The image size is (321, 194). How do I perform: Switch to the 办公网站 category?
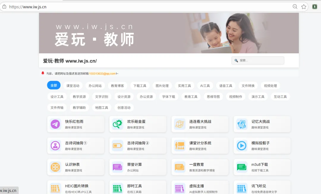[95, 86]
